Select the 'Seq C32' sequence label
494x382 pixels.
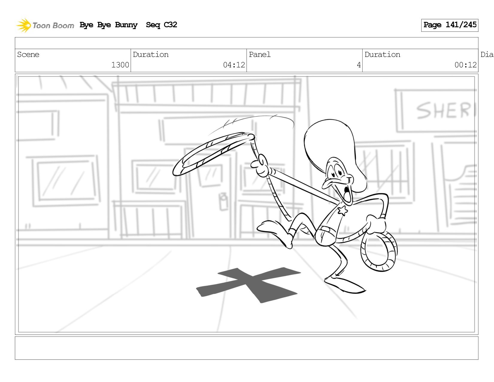coord(161,25)
